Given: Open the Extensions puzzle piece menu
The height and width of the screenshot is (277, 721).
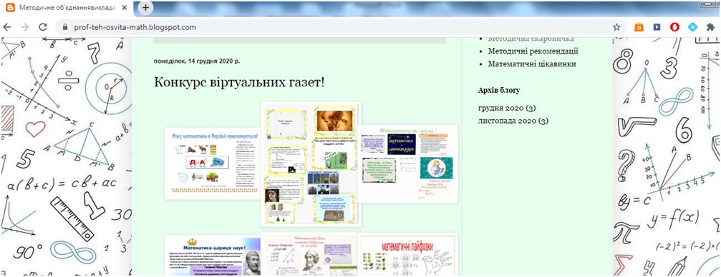Looking at the screenshot, I should pyautogui.click(x=710, y=28).
